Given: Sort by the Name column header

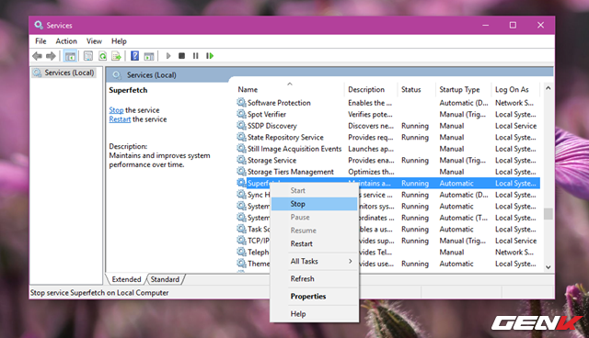Looking at the screenshot, I should pyautogui.click(x=289, y=90).
